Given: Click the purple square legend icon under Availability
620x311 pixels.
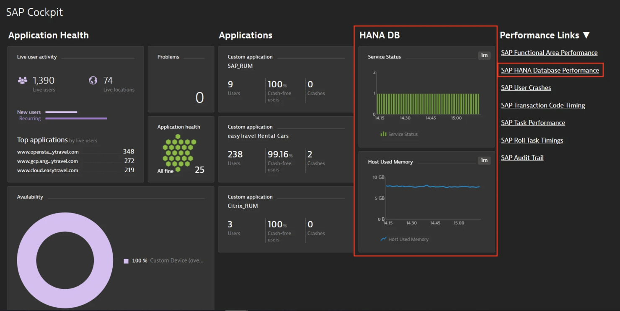Looking at the screenshot, I should (126, 260).
